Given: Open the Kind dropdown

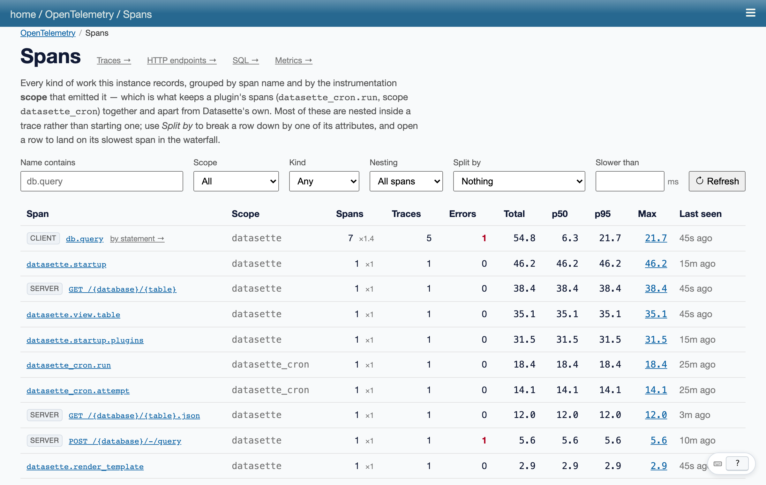Looking at the screenshot, I should (x=324, y=181).
